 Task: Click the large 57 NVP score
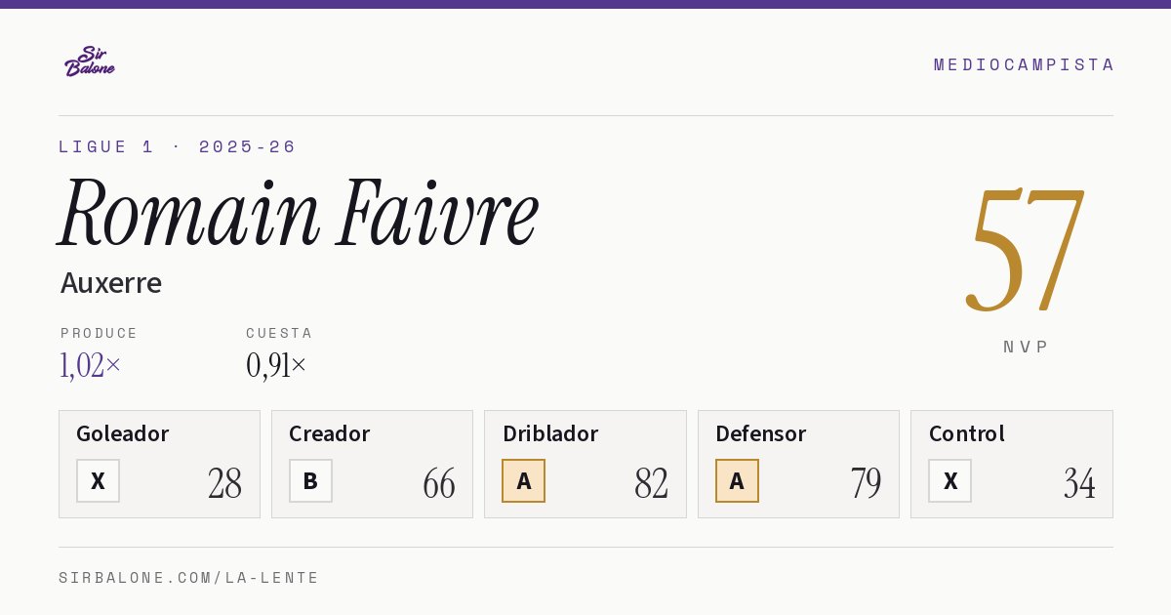click(x=1025, y=250)
